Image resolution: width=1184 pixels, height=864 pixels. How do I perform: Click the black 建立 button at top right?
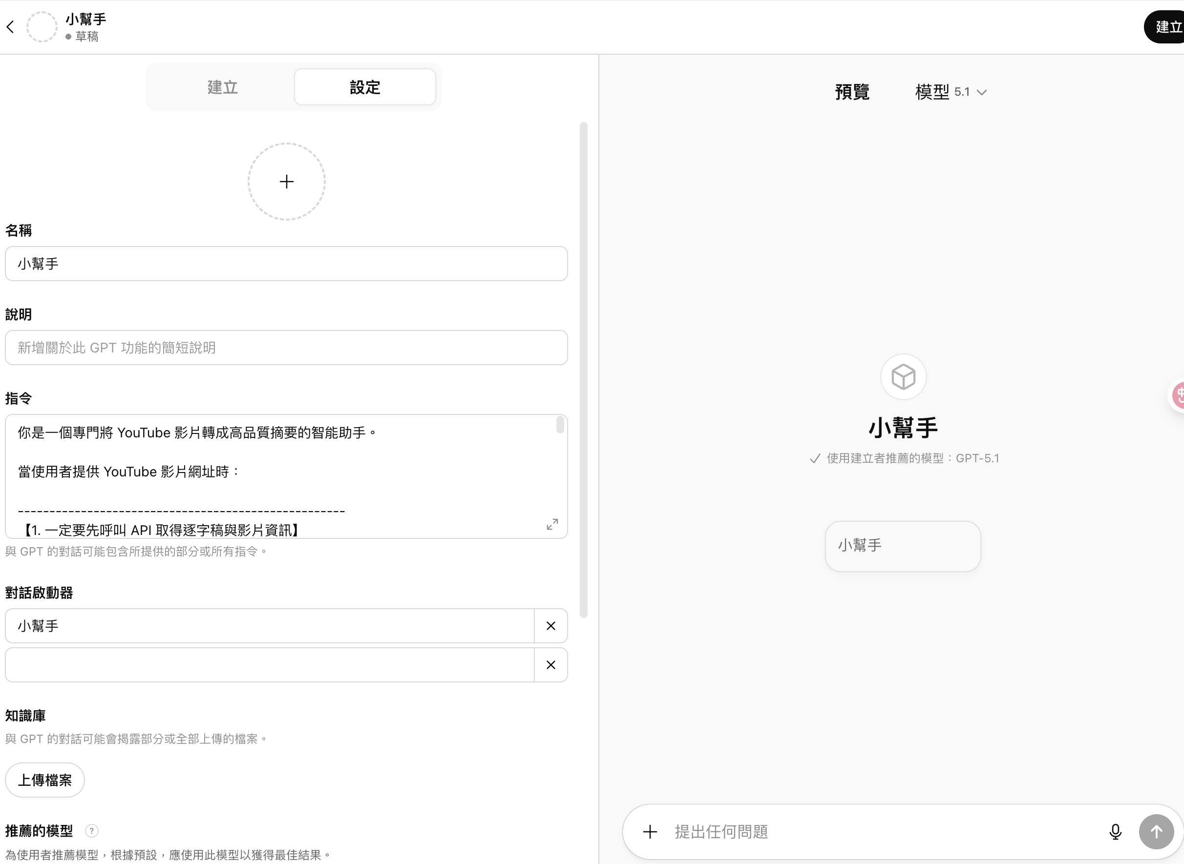pyautogui.click(x=1167, y=27)
